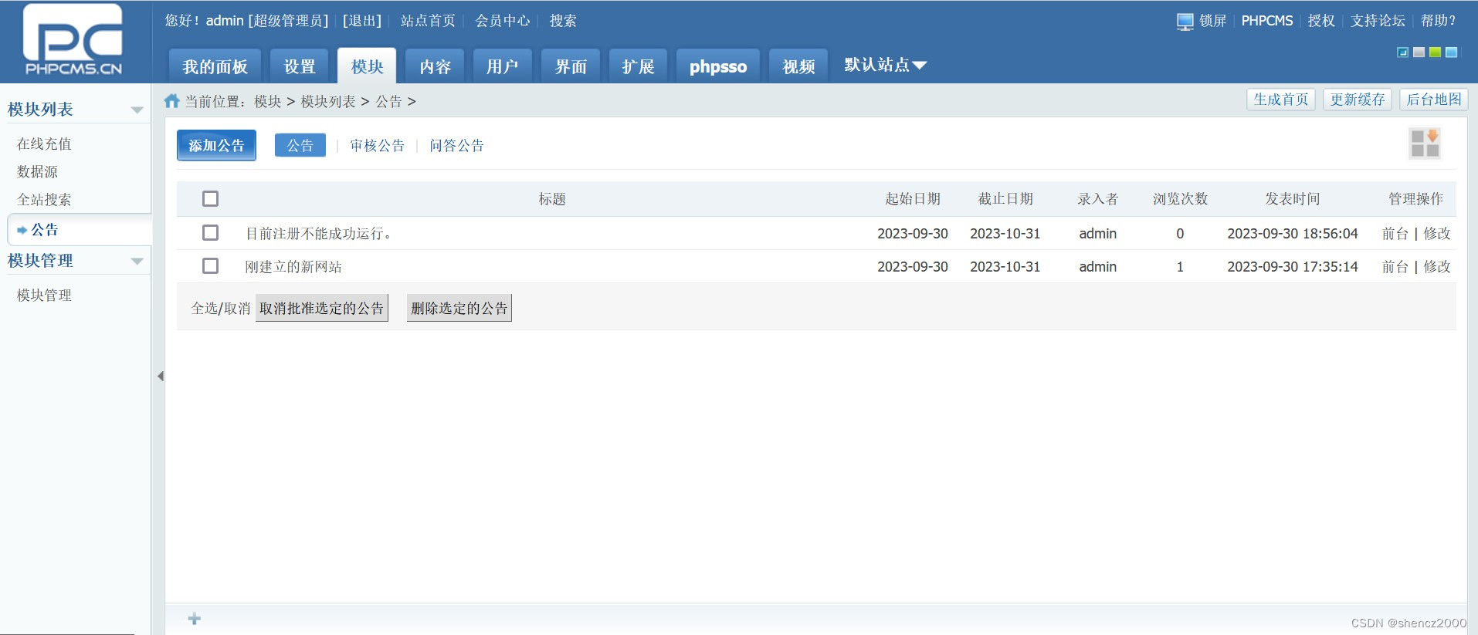Click the PHPCMS link in the top-right bar
The image size is (1478, 635).
1267,21
